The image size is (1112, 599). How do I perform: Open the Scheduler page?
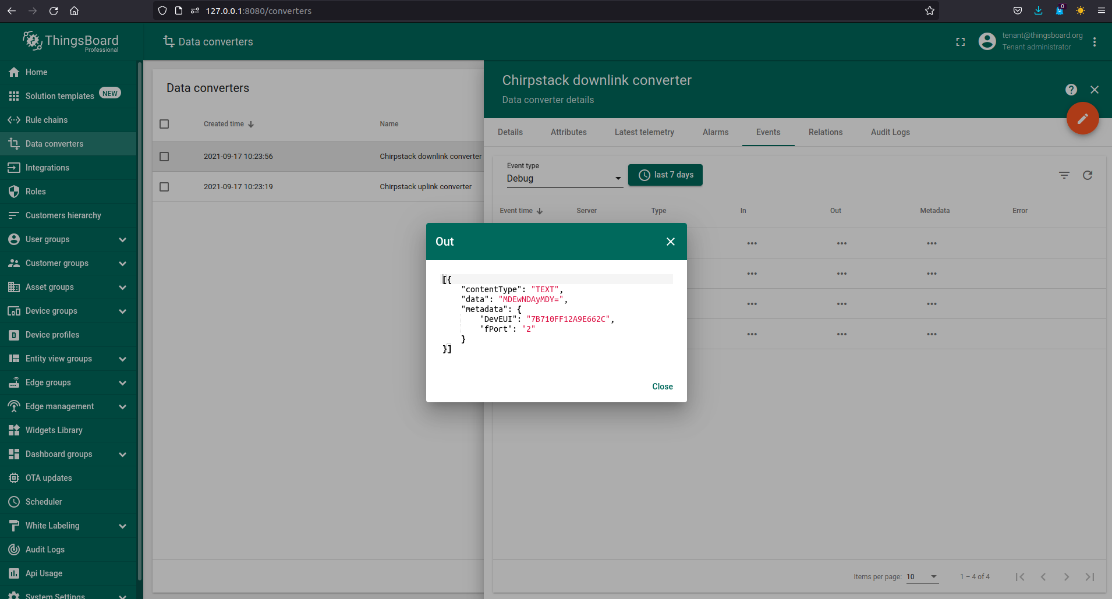[68, 502]
